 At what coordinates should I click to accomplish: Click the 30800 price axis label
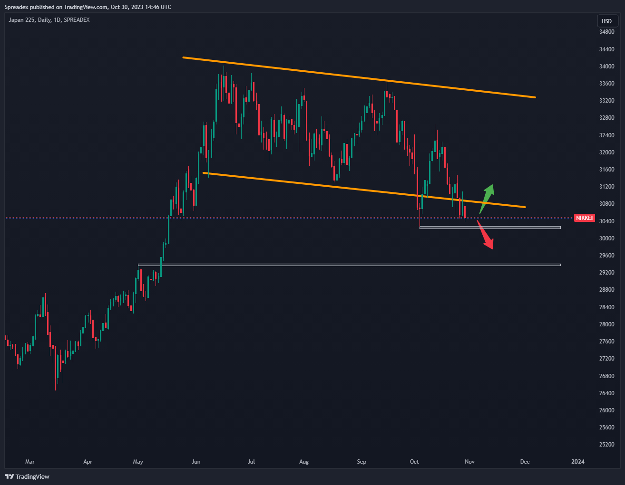[607, 204]
